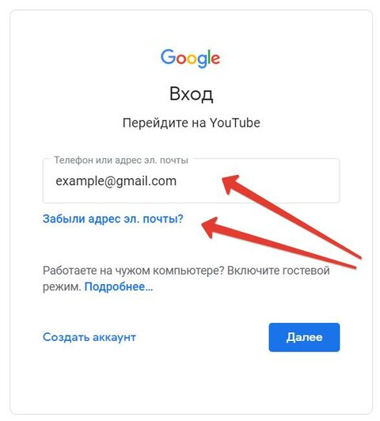Select 'Создать аккаунт' to create an account

[89, 337]
